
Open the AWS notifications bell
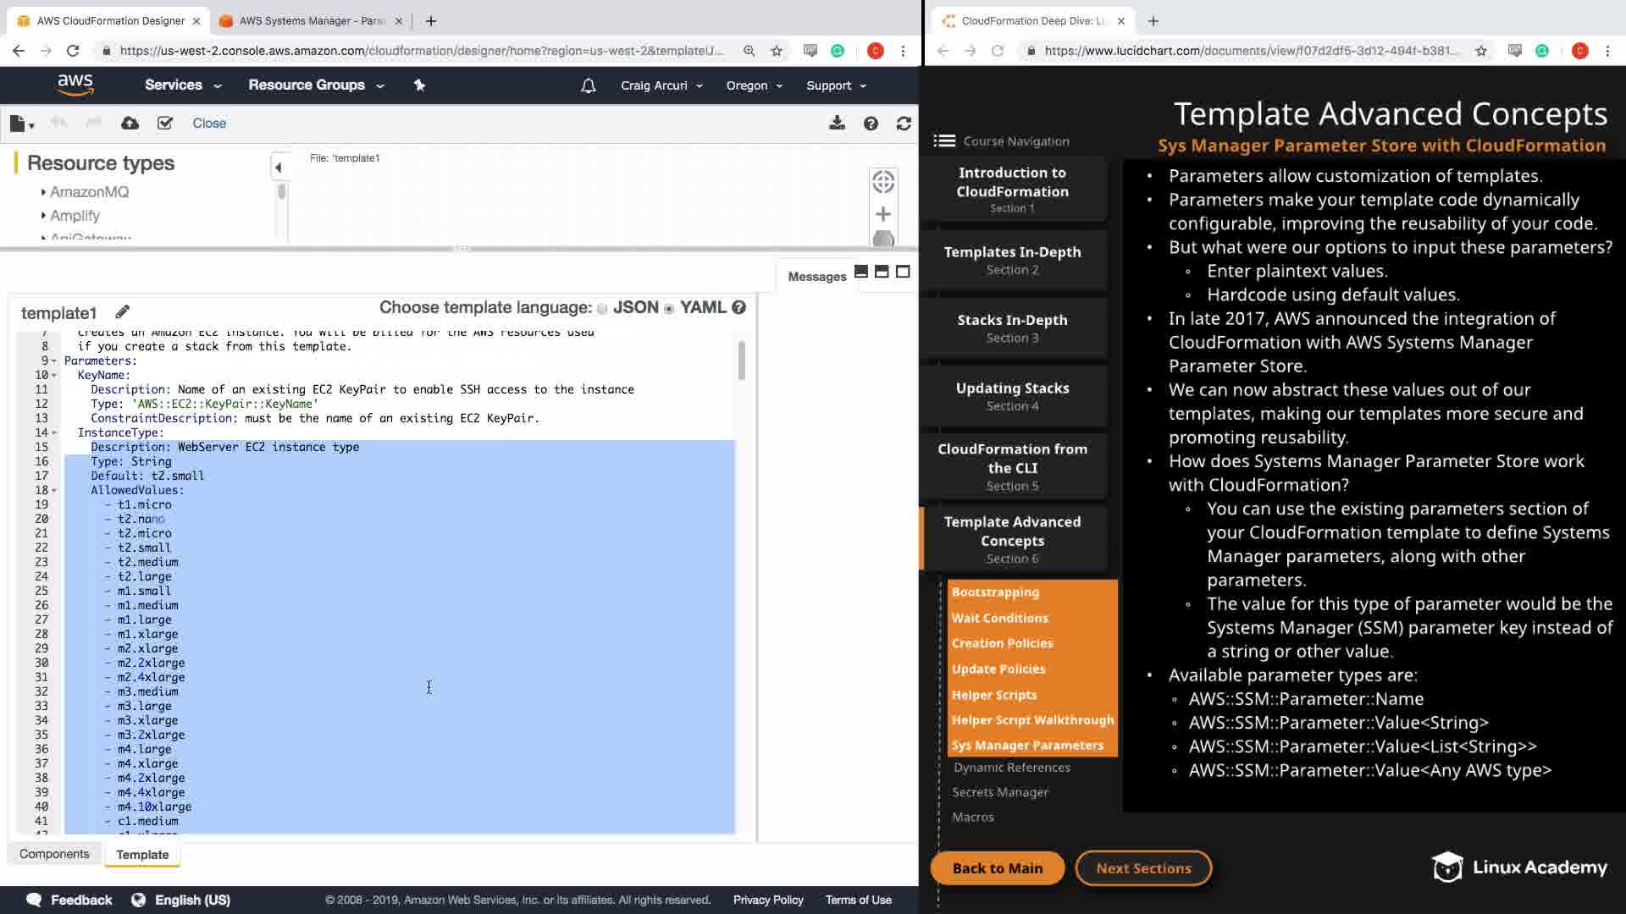588,85
